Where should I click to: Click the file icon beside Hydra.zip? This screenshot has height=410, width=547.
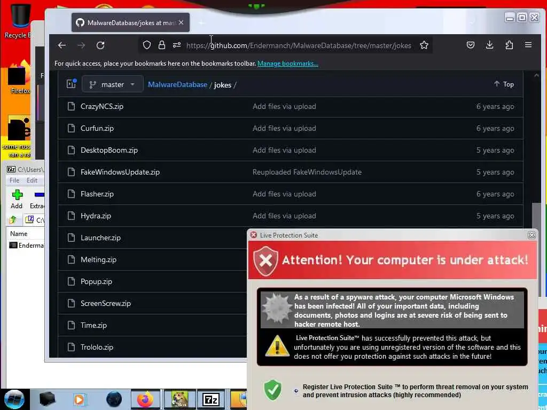point(71,216)
